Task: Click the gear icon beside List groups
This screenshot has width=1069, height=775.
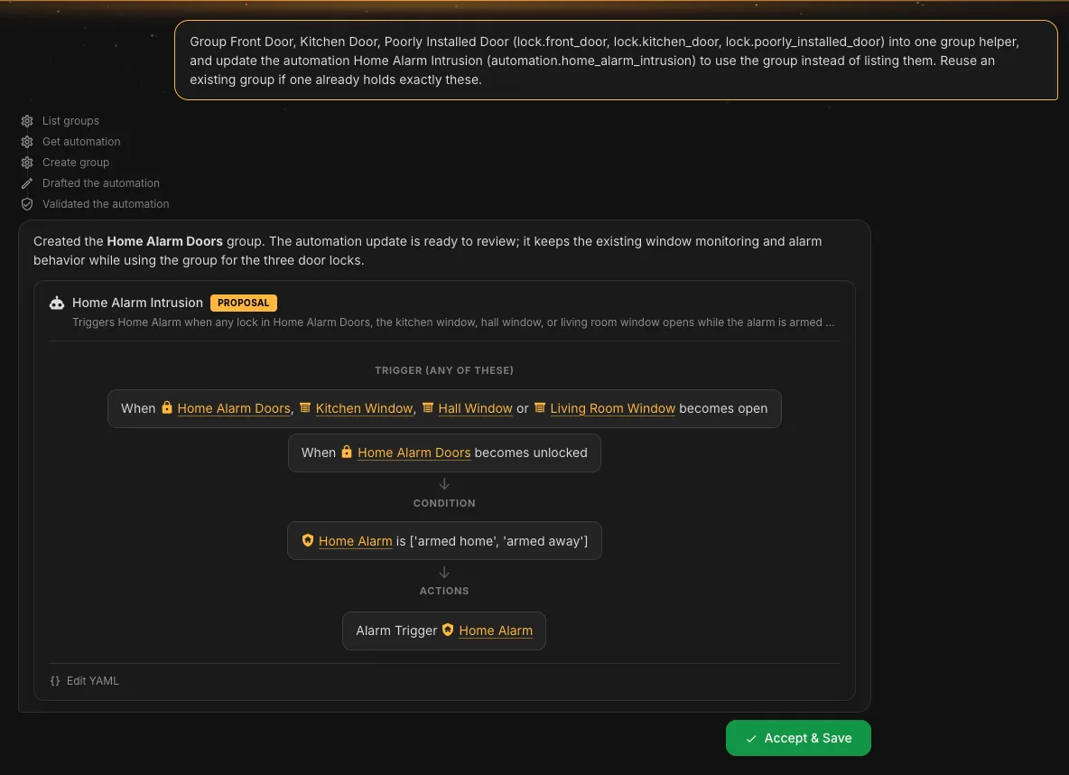Action: pos(26,121)
